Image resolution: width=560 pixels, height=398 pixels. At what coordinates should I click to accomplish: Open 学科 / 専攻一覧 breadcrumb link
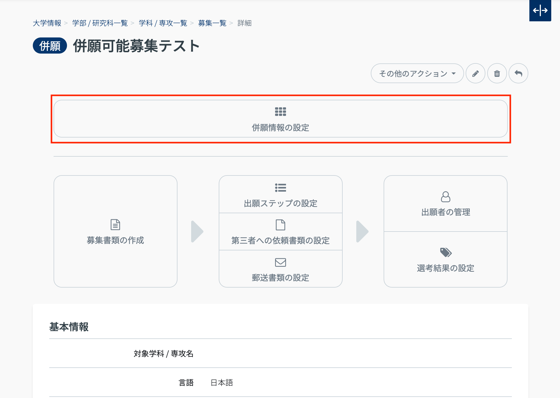tap(163, 23)
